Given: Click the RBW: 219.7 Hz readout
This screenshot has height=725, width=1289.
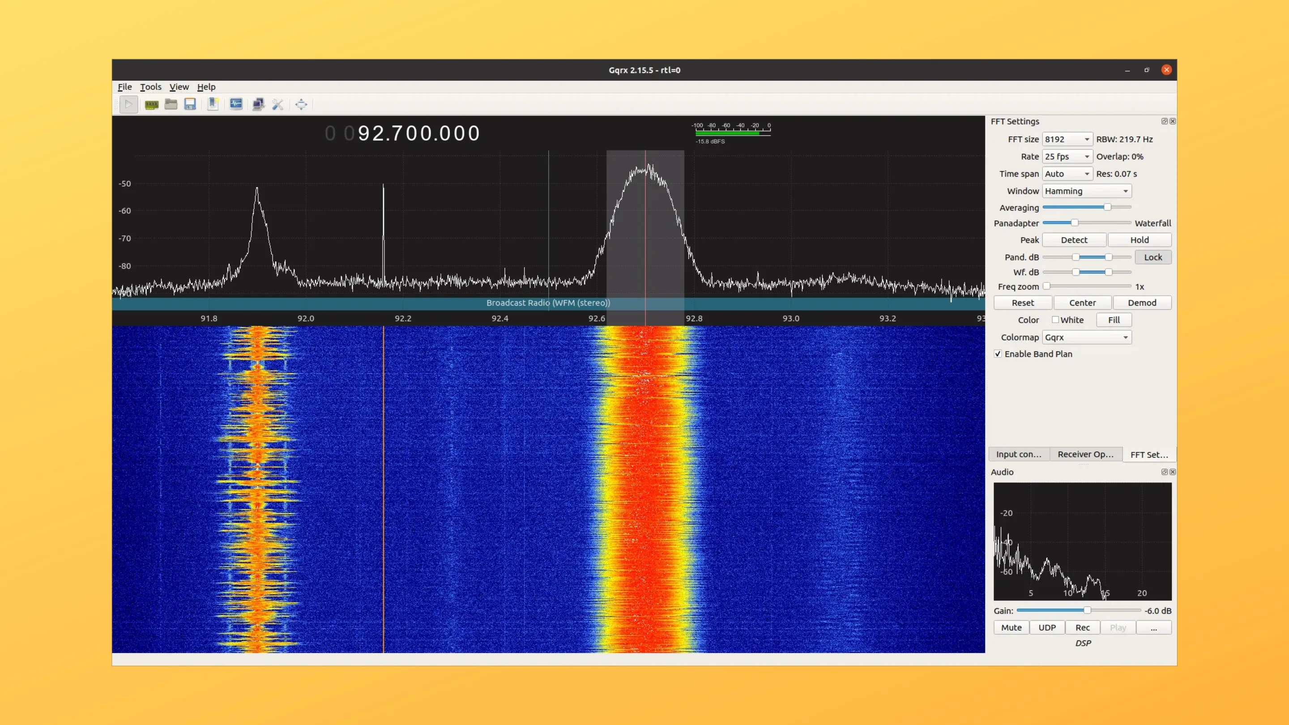Looking at the screenshot, I should pyautogui.click(x=1124, y=139).
